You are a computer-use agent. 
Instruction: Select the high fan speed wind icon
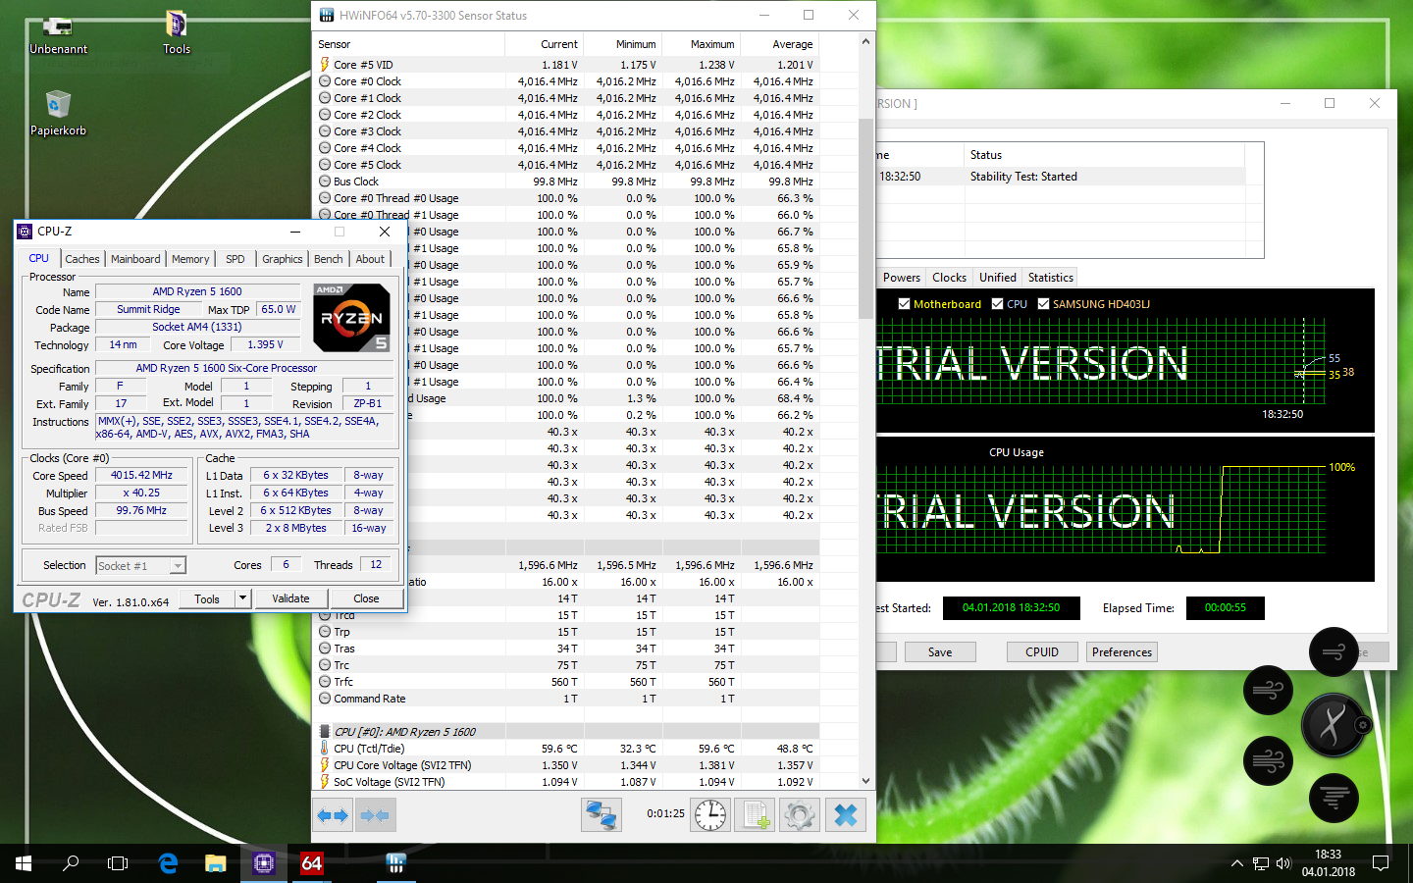[1268, 760]
